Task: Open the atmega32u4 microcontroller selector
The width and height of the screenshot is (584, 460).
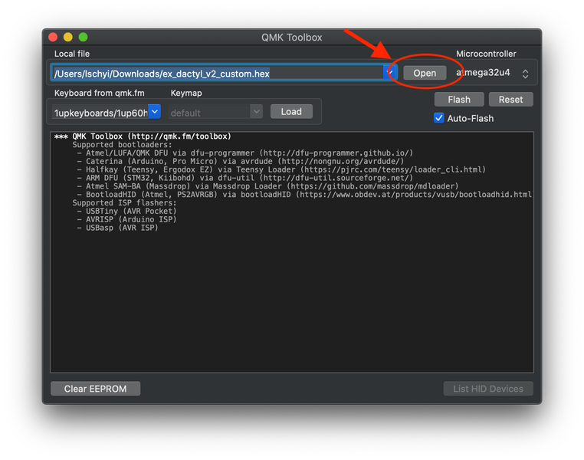Action: (x=491, y=73)
